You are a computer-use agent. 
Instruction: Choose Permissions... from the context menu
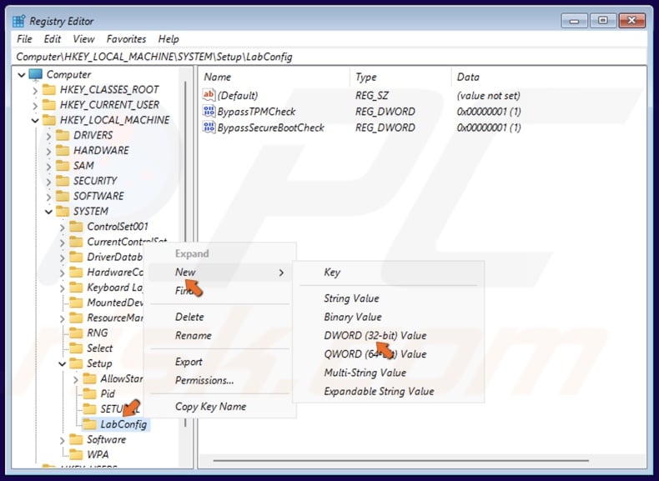click(219, 380)
